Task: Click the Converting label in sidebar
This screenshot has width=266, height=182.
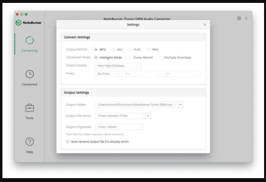Action: pyautogui.click(x=30, y=50)
